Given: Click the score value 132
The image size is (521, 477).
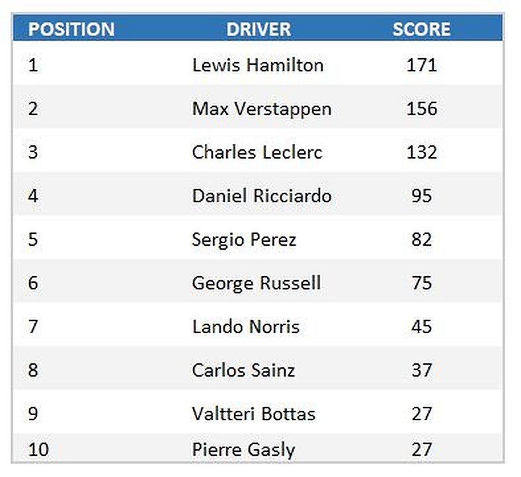Looking at the screenshot, I should pos(422,153).
